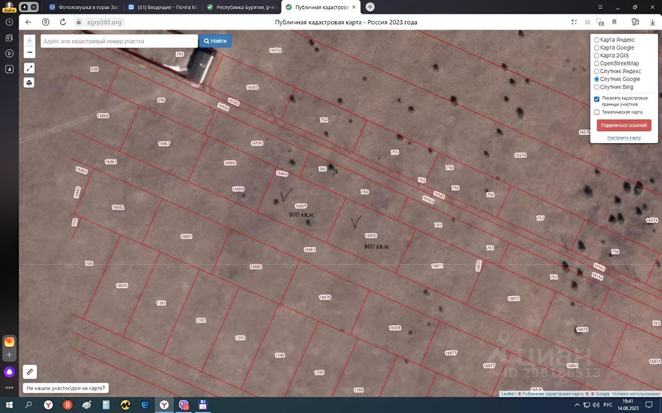The width and height of the screenshot is (662, 413).
Task: Click the Войти login button
Action: click(9, 9)
